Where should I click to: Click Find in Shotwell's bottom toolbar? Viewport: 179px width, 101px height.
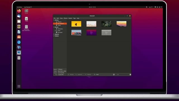tap(96, 75)
